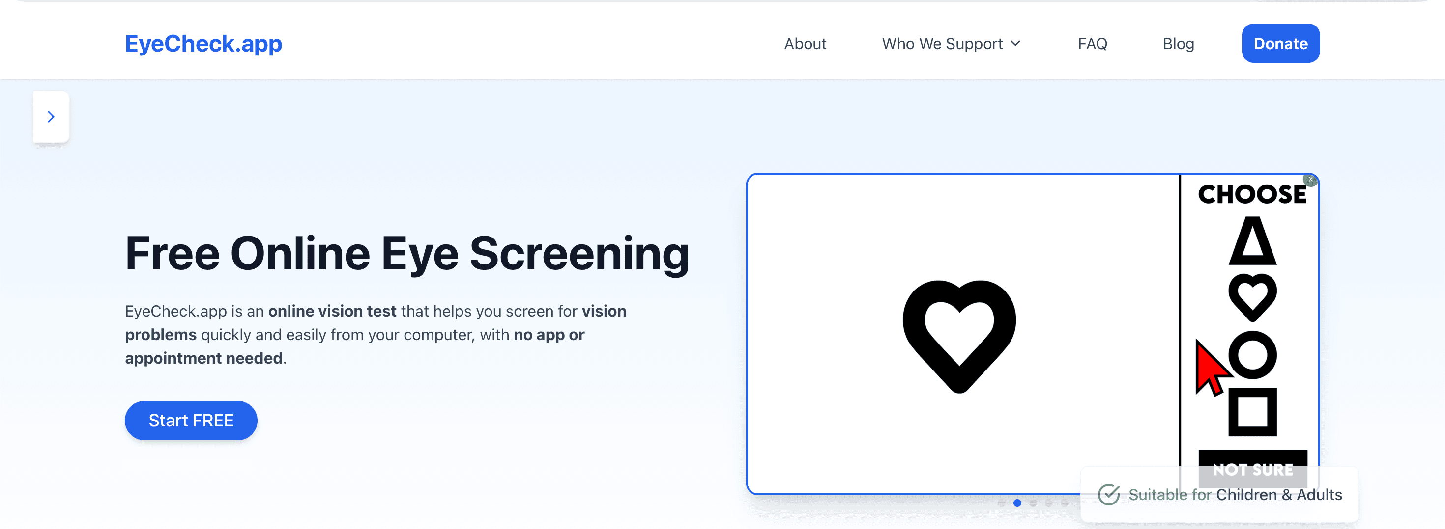
Task: Choose the small heart shape option
Action: (1252, 298)
